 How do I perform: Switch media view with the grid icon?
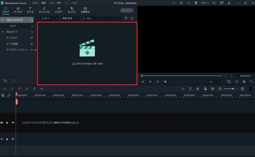132,18
